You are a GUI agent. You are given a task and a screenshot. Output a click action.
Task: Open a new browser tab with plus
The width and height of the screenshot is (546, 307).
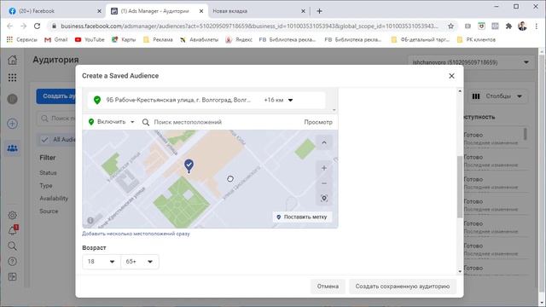[319, 11]
